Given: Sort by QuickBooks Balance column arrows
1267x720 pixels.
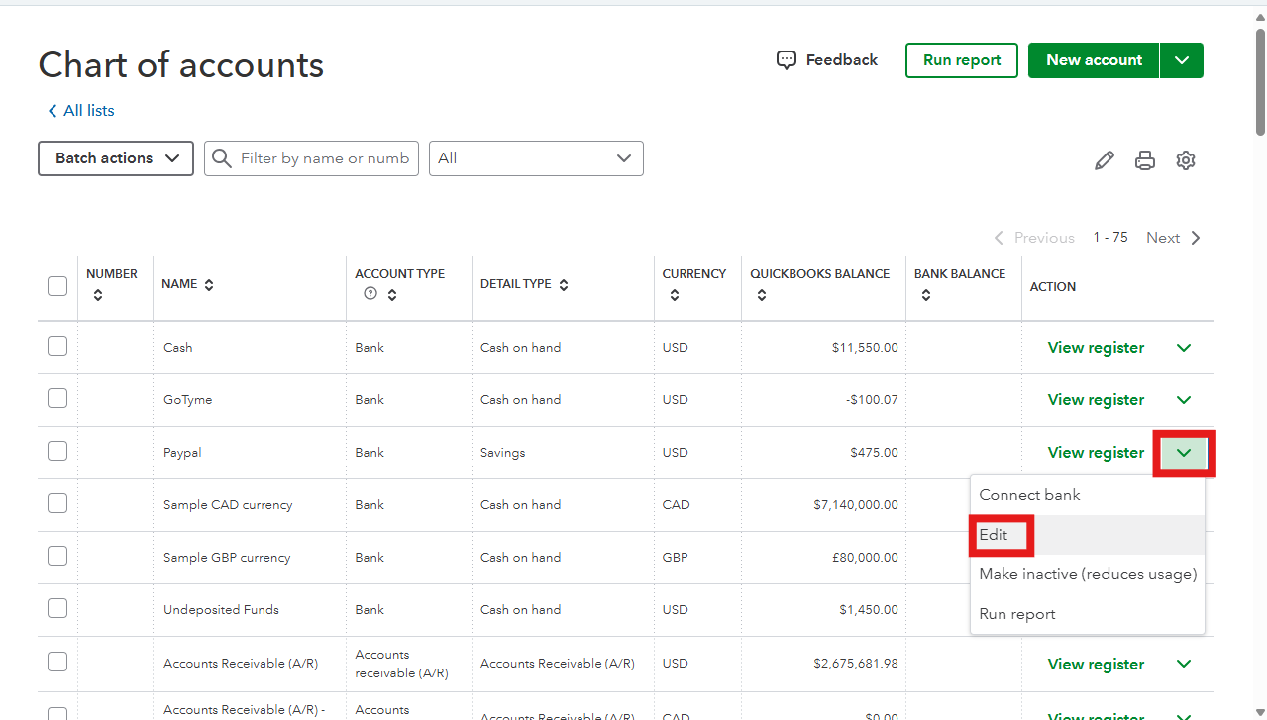Looking at the screenshot, I should (x=761, y=295).
